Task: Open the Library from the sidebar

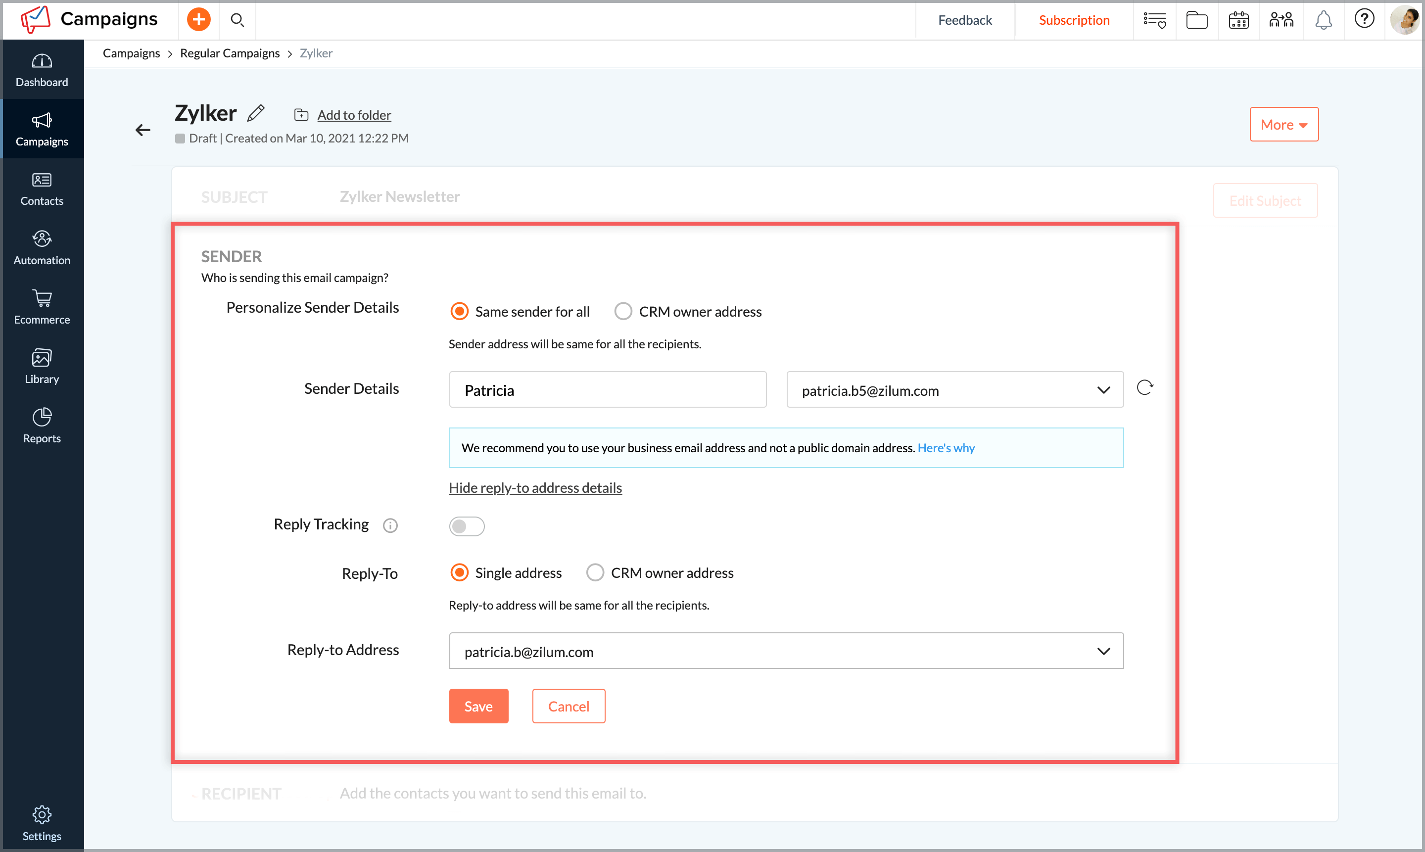Action: (42, 366)
